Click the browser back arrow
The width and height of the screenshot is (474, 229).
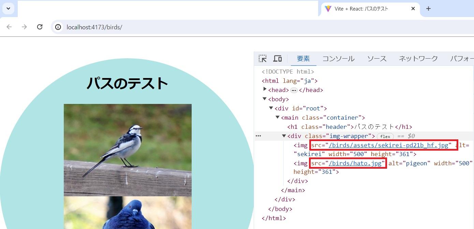point(9,27)
